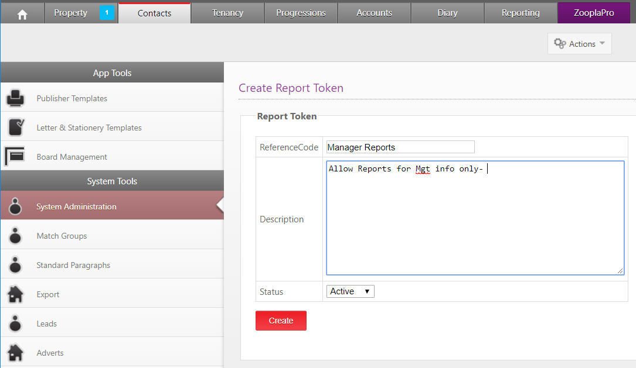Image resolution: width=636 pixels, height=368 pixels.
Task: Open Board Management
Action: point(72,157)
